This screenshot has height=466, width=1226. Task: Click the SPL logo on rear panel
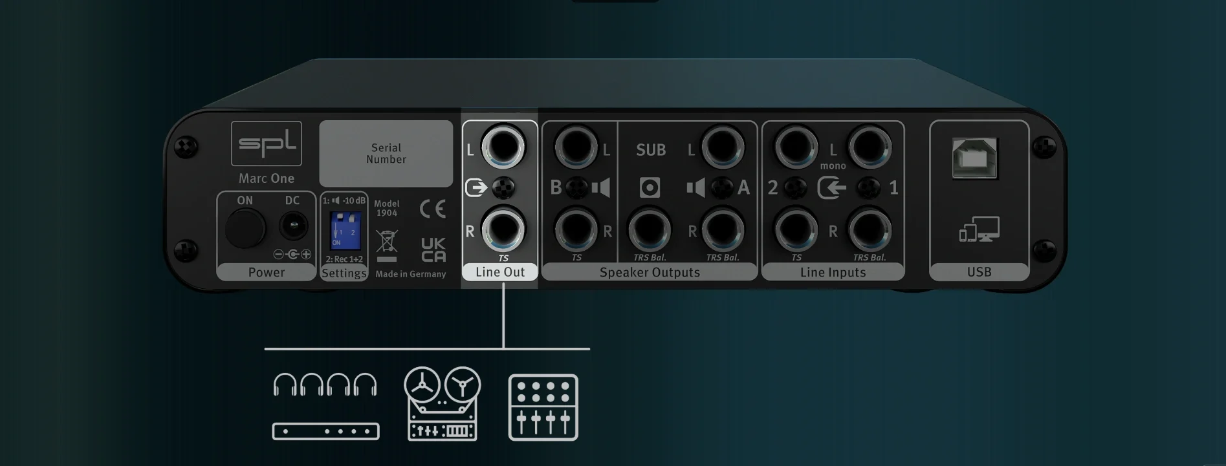267,143
